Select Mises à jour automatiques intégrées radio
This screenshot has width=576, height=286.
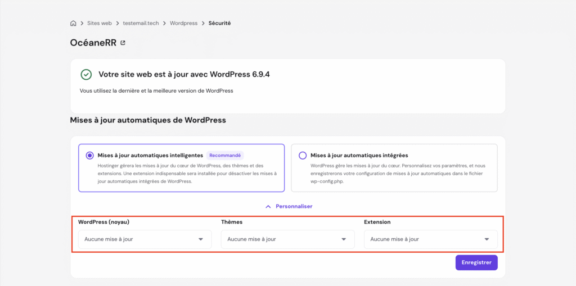[x=303, y=156]
